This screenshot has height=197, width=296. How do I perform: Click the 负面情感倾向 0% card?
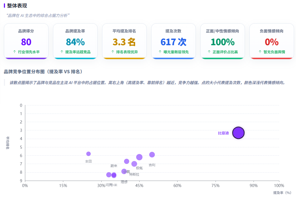272,41
